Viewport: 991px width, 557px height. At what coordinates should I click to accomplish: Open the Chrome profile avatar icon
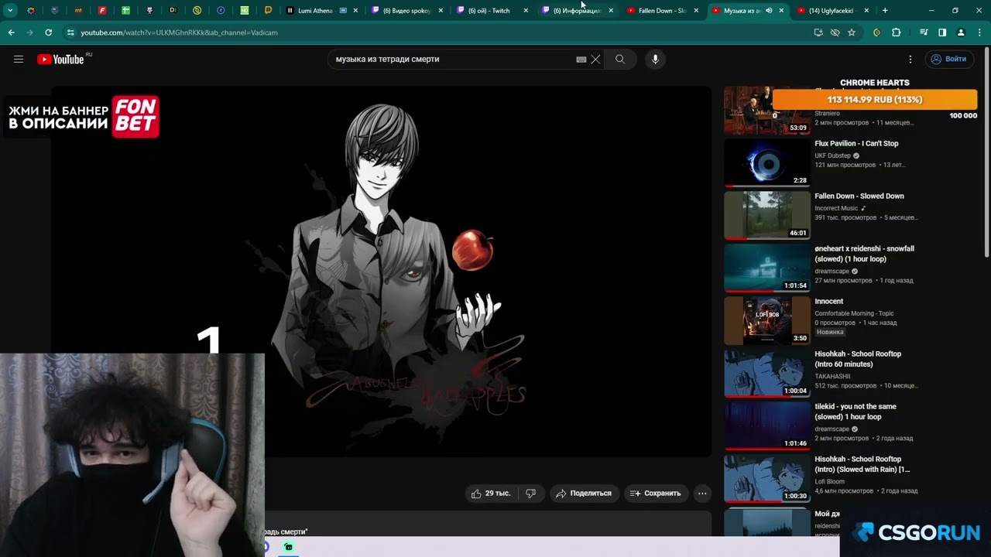(961, 32)
